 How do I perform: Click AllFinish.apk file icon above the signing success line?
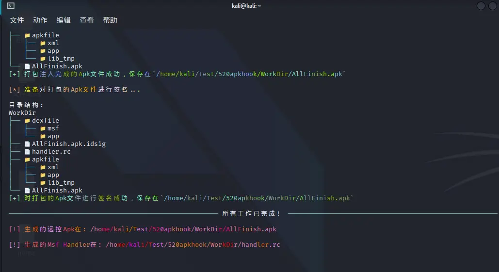pyautogui.click(x=27, y=191)
